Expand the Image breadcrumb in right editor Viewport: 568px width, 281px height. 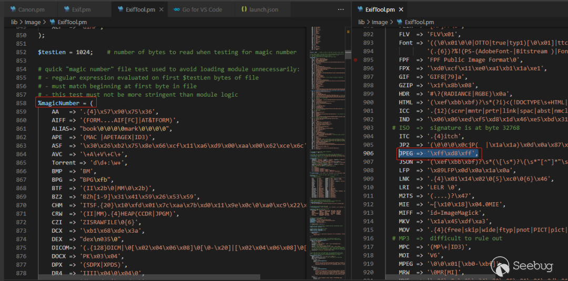tap(380, 22)
